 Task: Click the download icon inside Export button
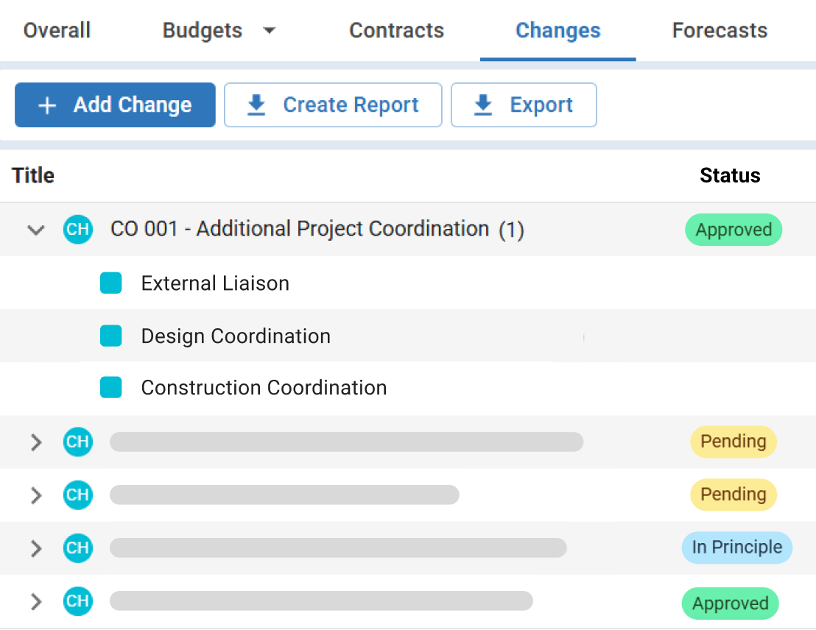tap(482, 105)
